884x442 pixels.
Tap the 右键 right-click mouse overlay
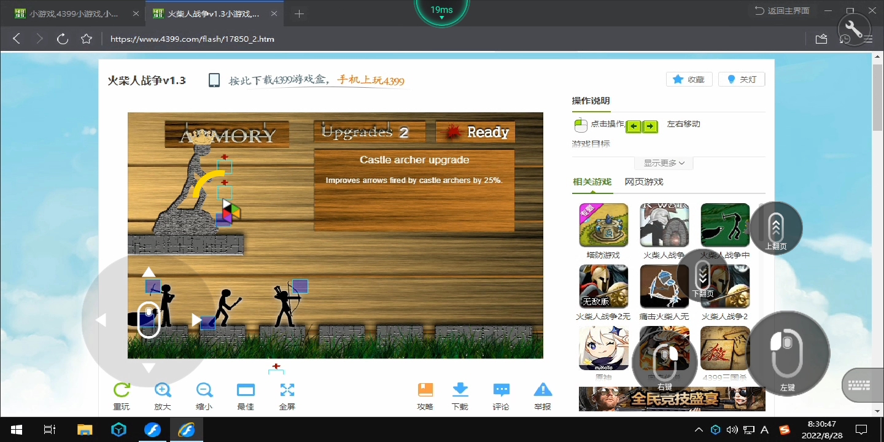(665, 362)
